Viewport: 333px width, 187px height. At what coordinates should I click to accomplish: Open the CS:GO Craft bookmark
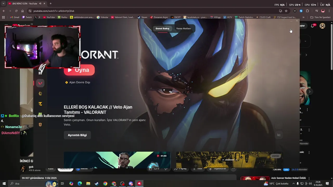tap(263, 17)
